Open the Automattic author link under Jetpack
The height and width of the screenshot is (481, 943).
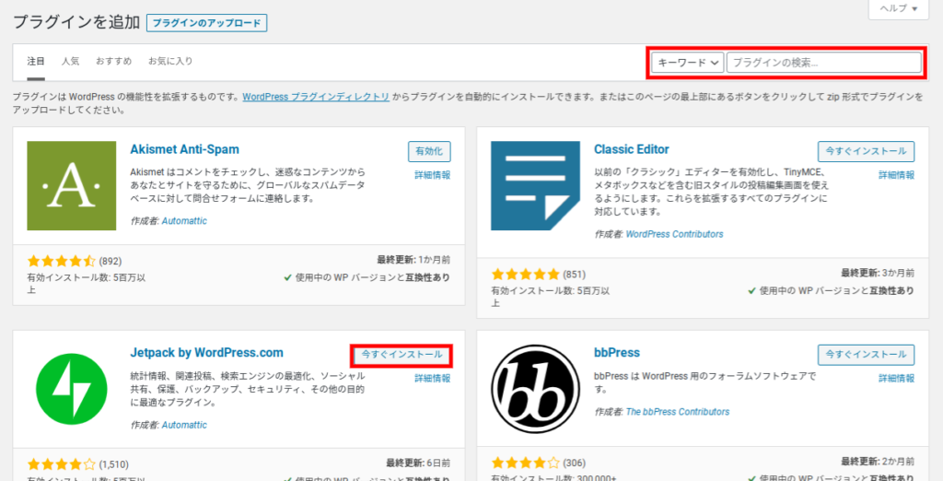pos(184,425)
